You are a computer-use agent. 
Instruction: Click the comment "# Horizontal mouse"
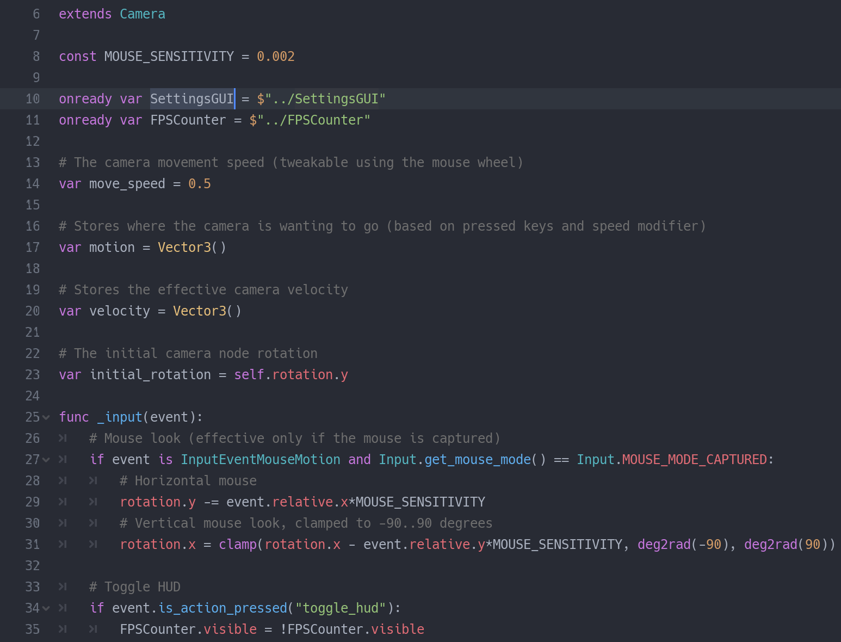188,481
